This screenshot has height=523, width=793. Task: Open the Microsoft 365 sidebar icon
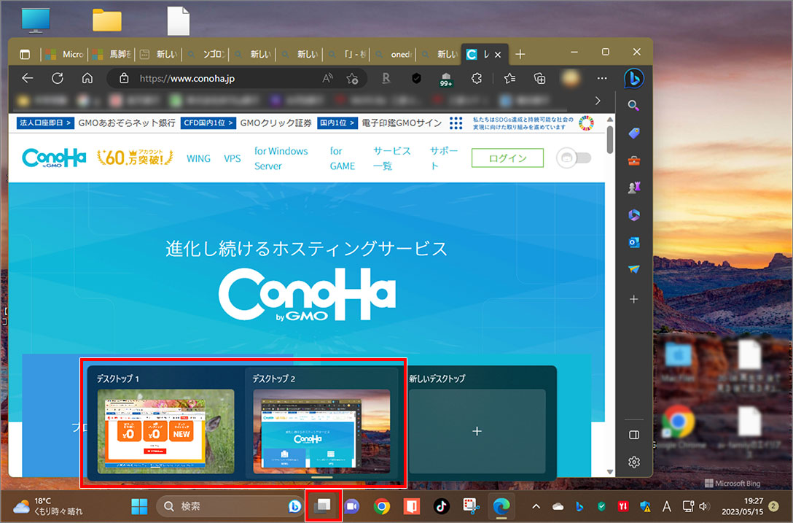pos(633,215)
